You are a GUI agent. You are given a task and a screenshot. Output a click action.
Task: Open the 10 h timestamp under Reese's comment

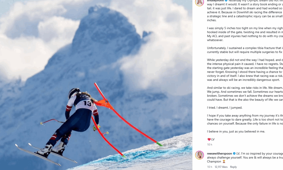pos(209,167)
